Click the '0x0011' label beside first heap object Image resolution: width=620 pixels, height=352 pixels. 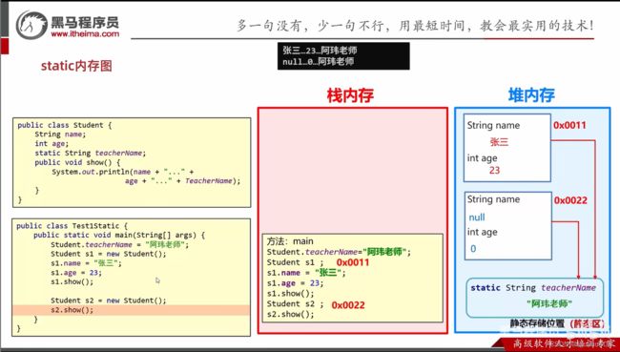[x=569, y=125]
